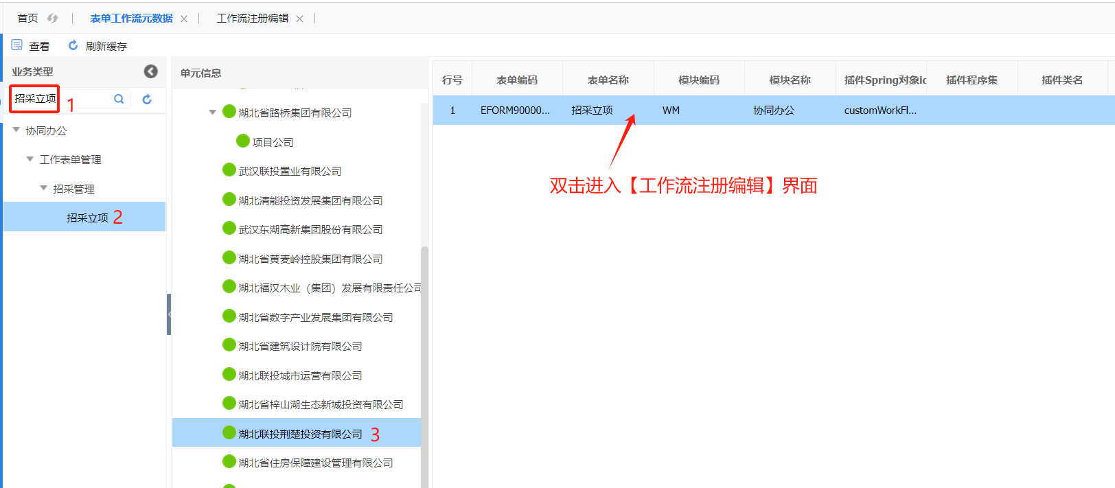Viewport: 1115px width, 488px height.
Task: Click the 招采立项 search input field
Action: click(x=62, y=99)
